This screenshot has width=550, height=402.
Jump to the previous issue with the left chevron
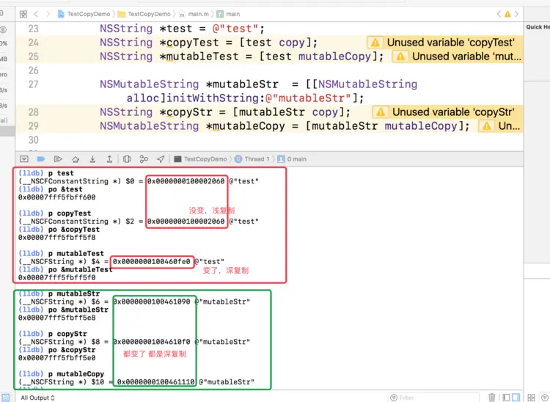[x=499, y=14]
